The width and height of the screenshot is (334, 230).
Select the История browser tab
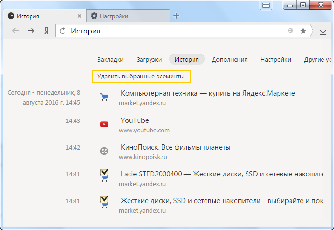tap(45, 16)
